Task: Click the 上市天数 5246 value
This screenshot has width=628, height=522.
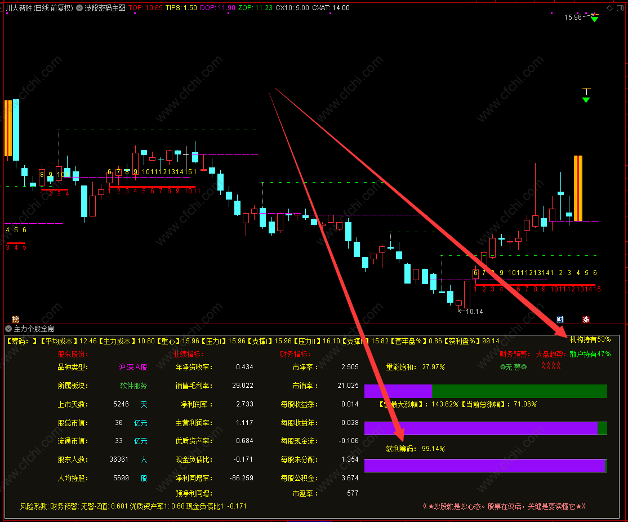Action: point(121,404)
